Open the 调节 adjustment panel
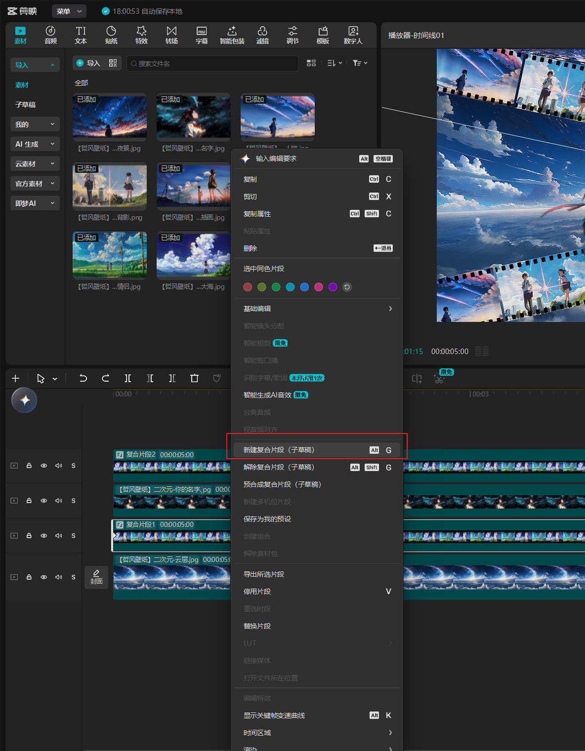The width and height of the screenshot is (585, 751). 292,35
